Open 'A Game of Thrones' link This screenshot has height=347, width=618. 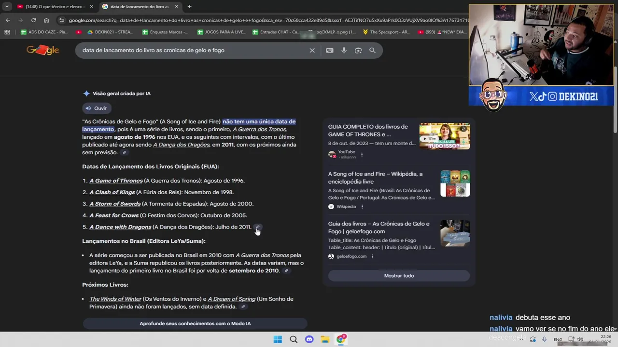(116, 181)
